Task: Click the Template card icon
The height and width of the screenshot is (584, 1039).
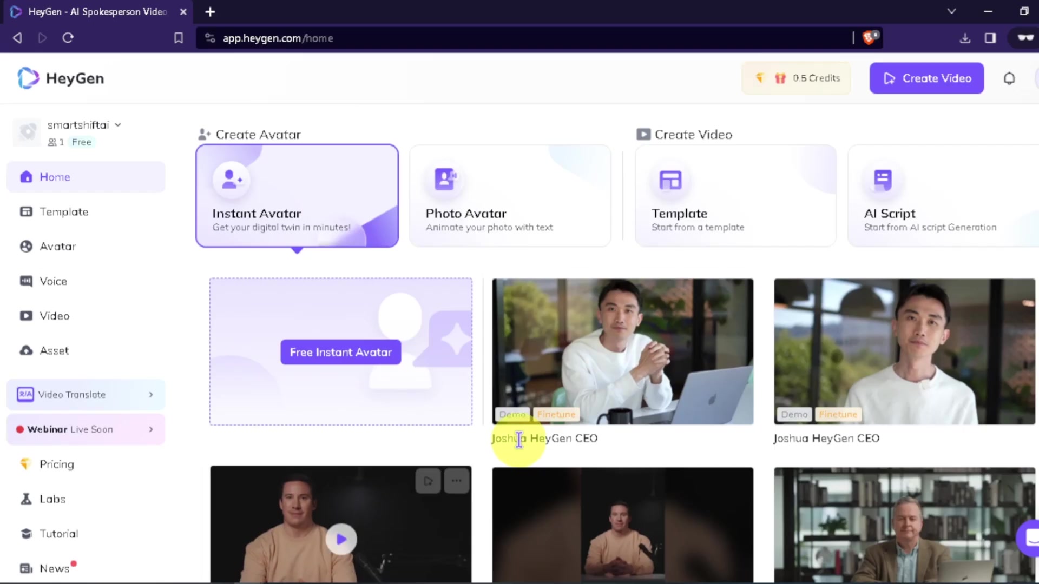Action: (670, 180)
